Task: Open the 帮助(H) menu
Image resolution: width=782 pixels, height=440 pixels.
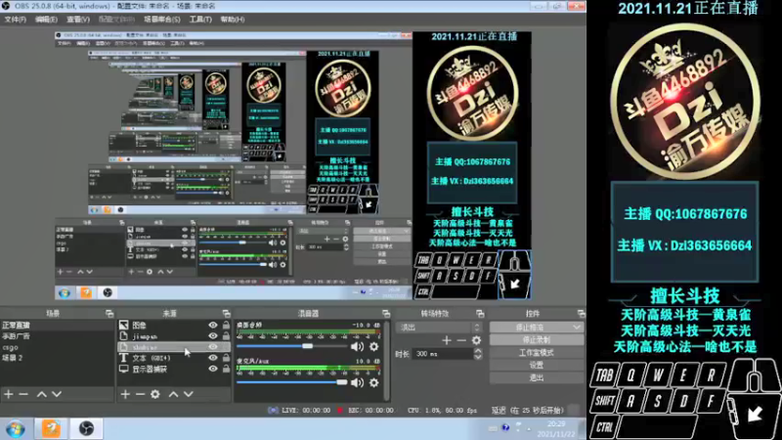Action: click(233, 20)
